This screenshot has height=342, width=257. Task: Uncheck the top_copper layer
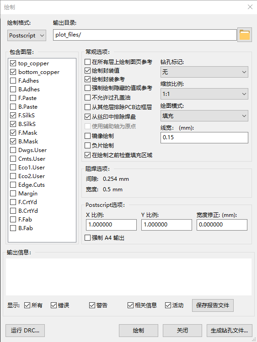13,63
